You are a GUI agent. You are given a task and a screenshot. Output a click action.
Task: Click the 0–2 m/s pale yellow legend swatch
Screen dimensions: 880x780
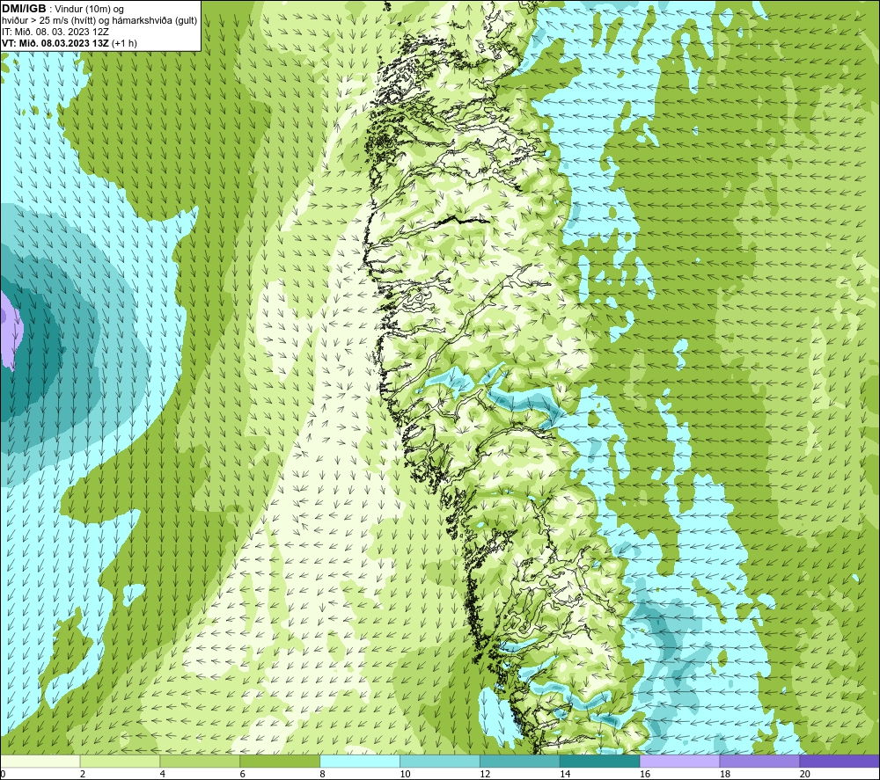pyautogui.click(x=40, y=762)
